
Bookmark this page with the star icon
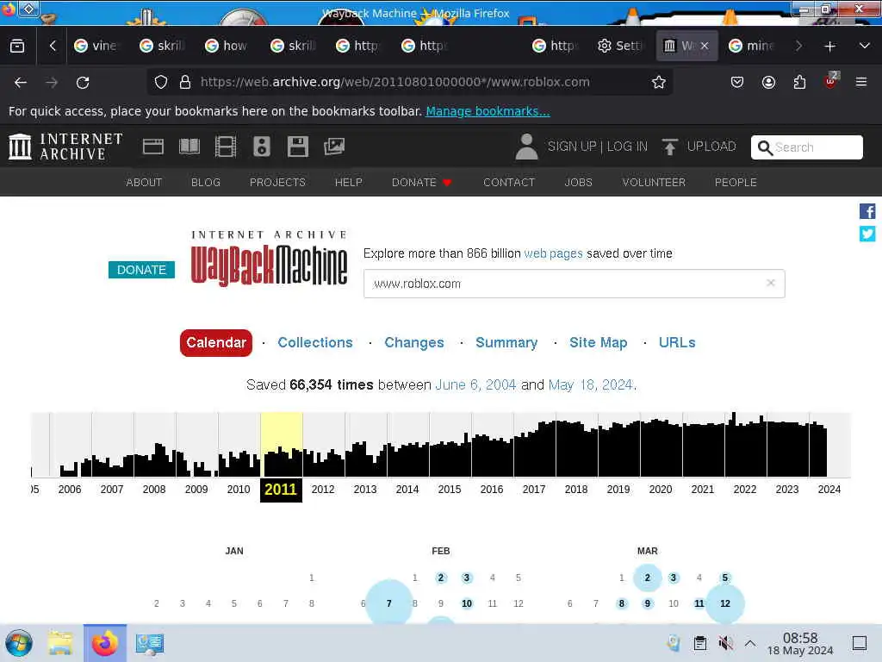pyautogui.click(x=659, y=82)
